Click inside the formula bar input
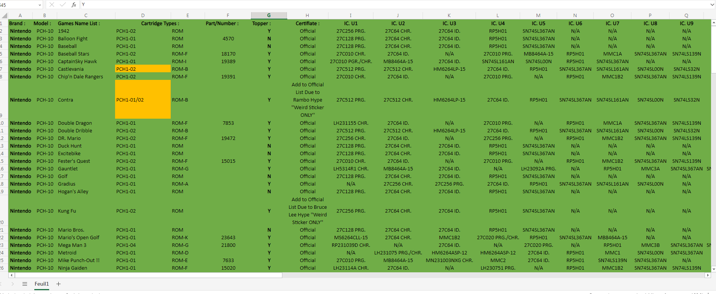Screen dimensions: 716x294 pyautogui.click(x=394, y=5)
